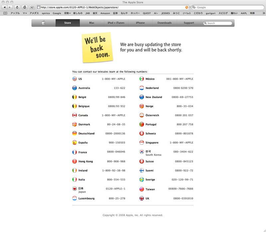Open the アップル bookmark
The width and height of the screenshot is (266, 232).
(15, 13)
